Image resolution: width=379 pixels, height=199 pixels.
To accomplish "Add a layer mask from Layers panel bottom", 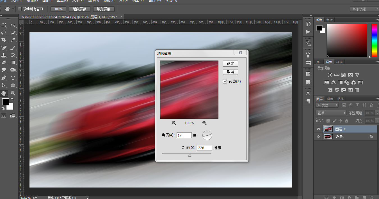I will [x=342, y=198].
